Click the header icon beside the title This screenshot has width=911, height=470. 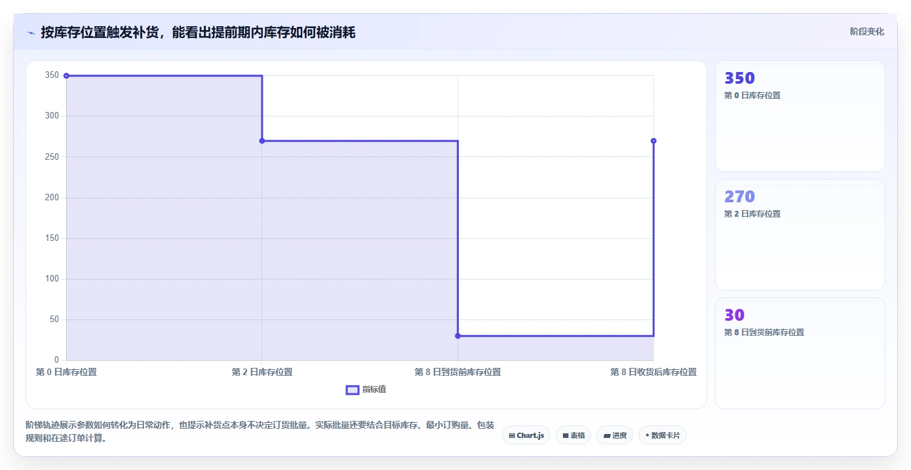tap(31, 32)
